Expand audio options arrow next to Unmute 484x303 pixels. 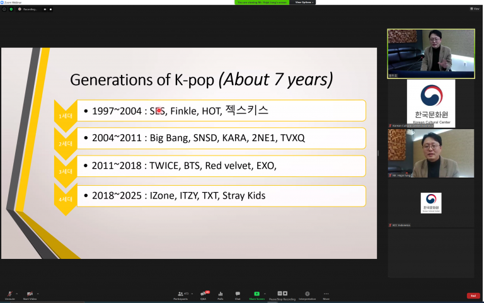[x=17, y=294]
